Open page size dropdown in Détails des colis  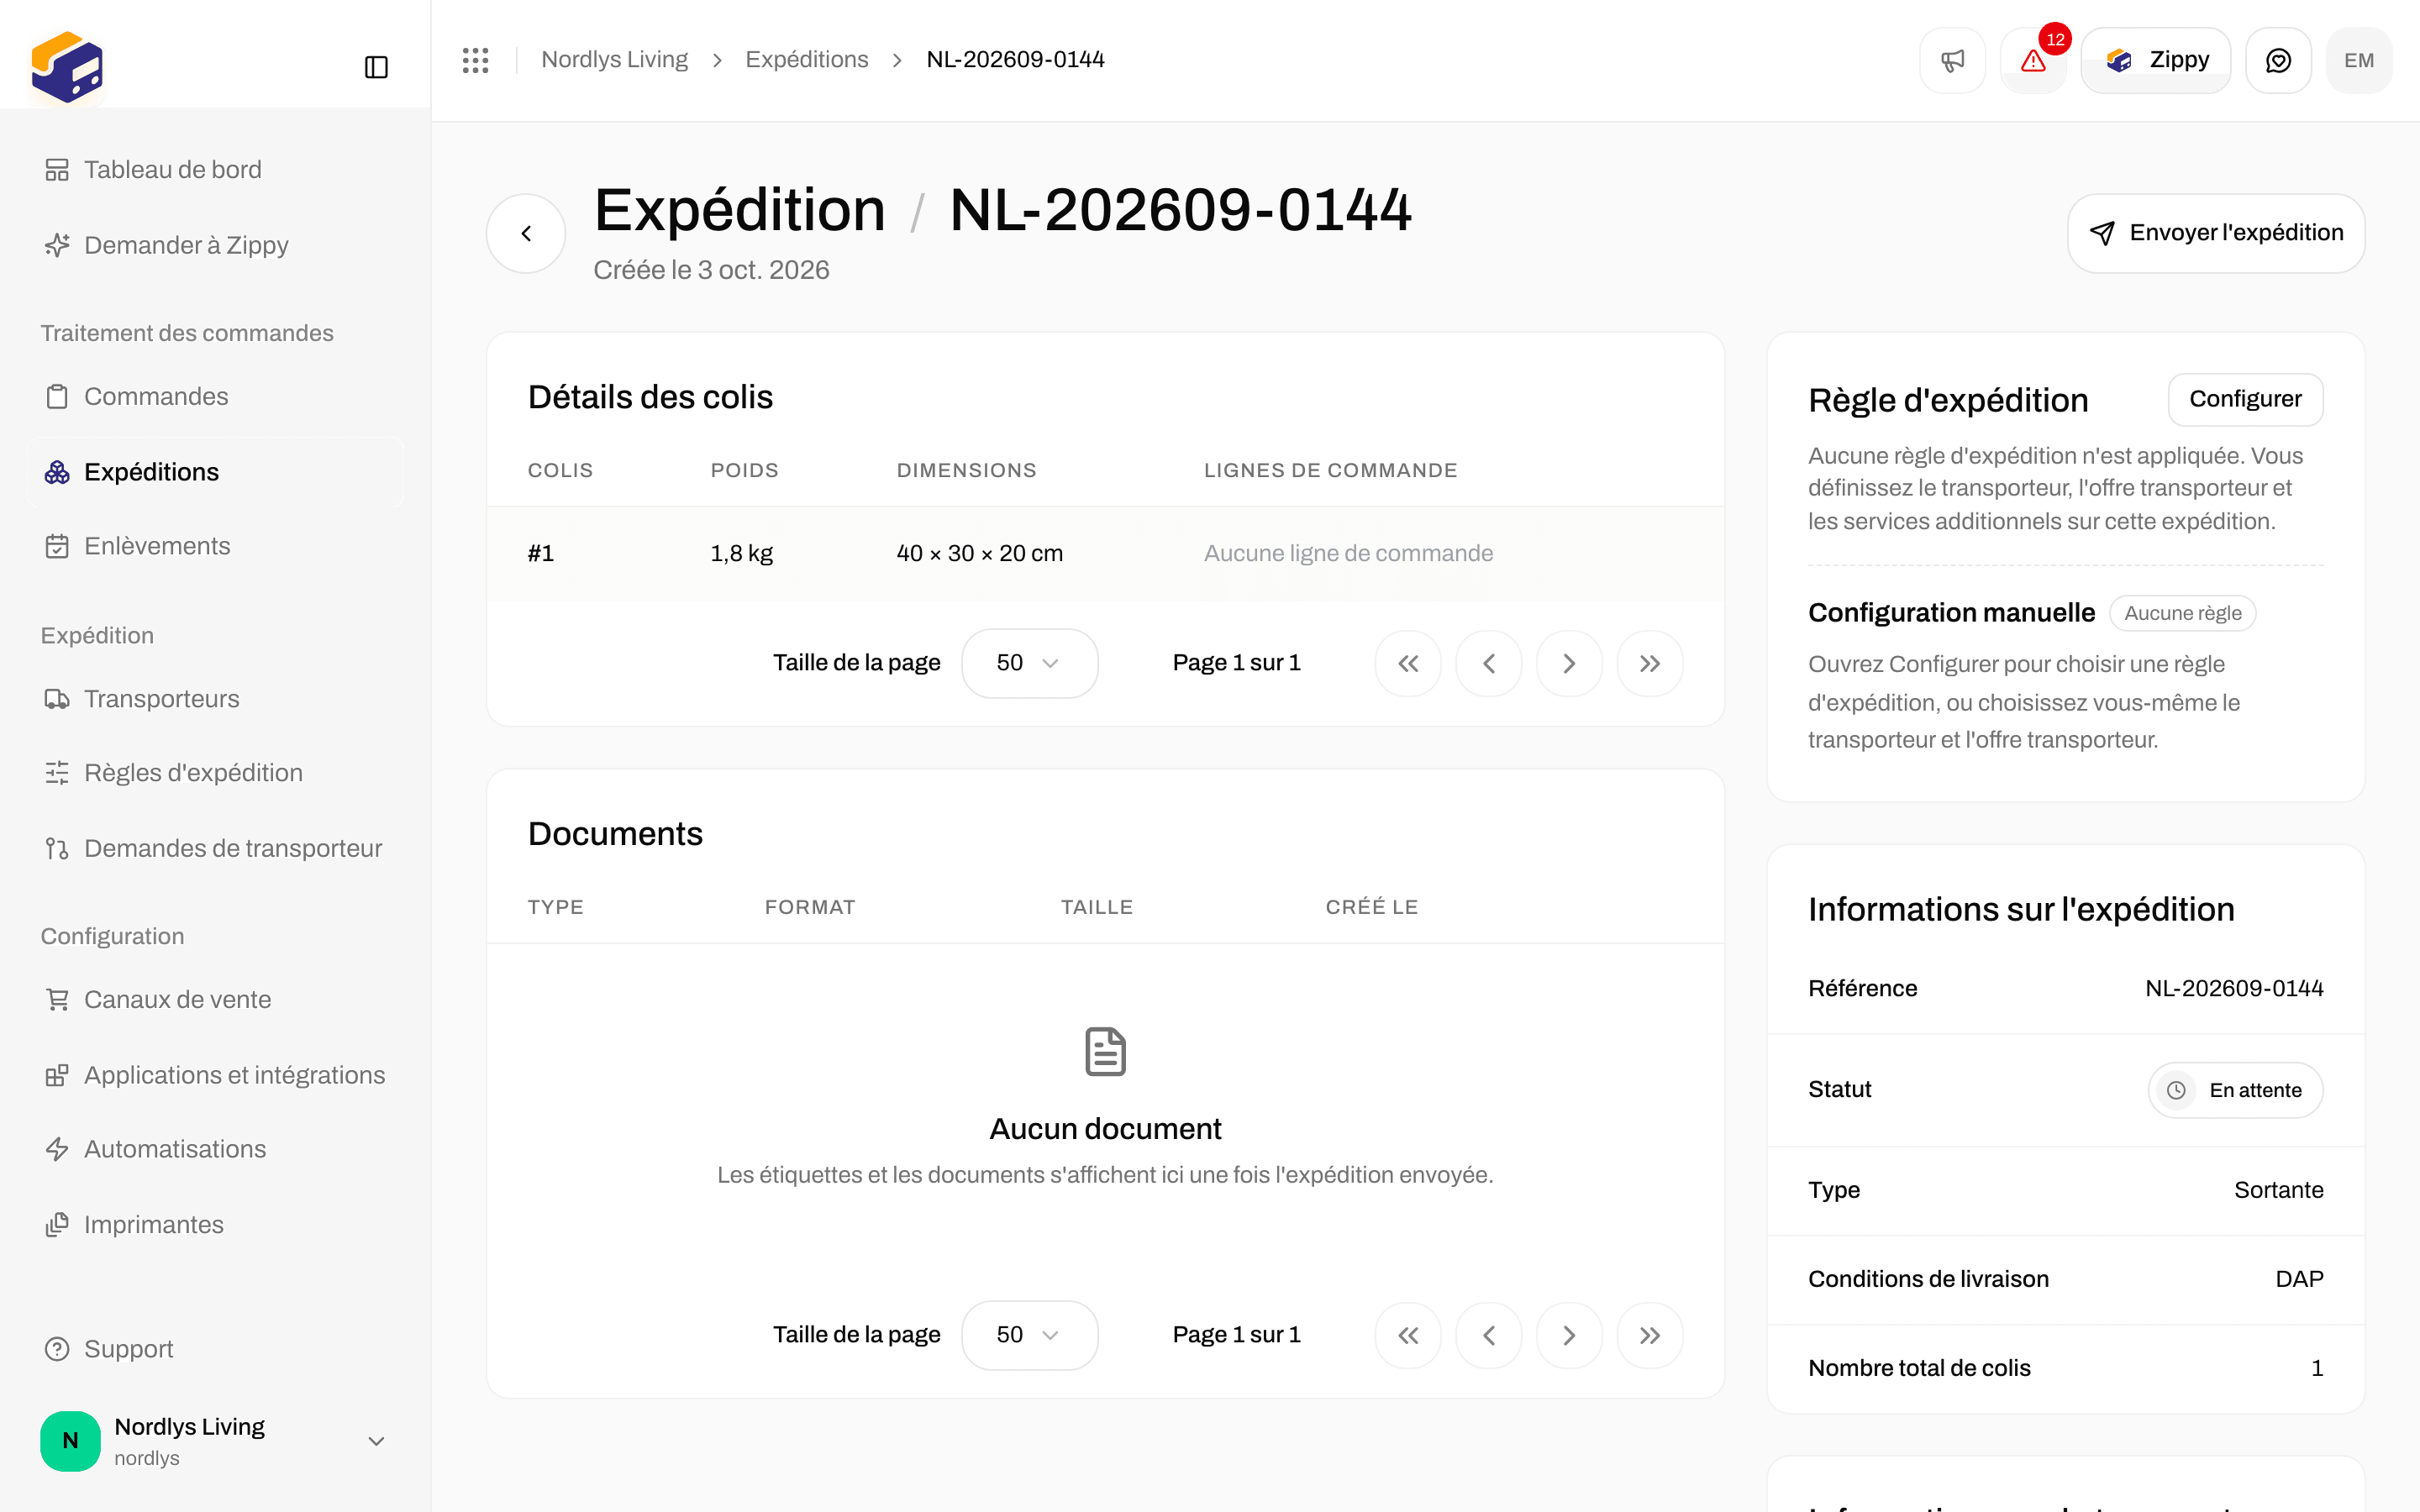[1029, 663]
